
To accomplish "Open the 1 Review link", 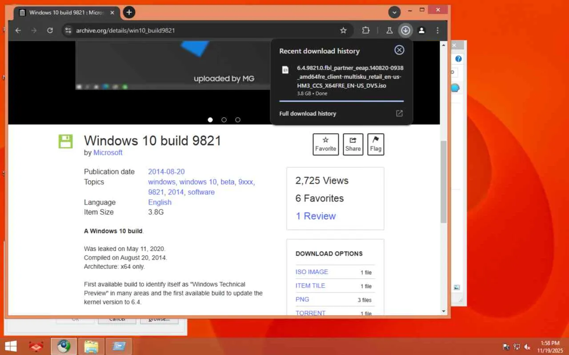I will 316,216.
